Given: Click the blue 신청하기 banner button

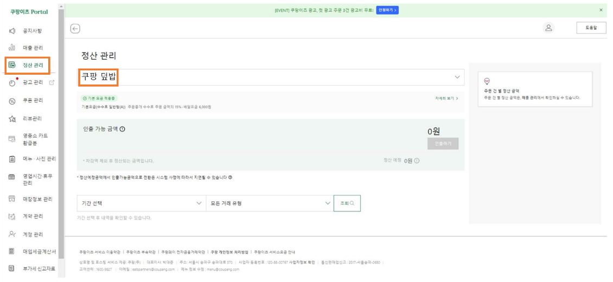Looking at the screenshot, I should 387,10.
